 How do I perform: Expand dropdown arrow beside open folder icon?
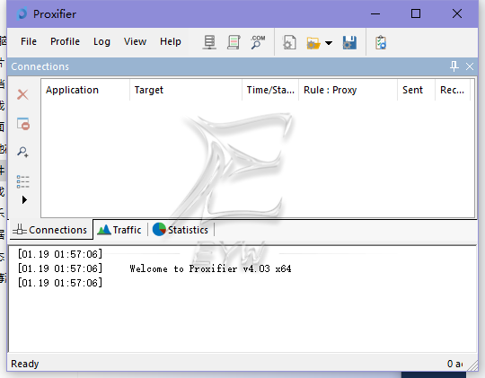(x=329, y=43)
